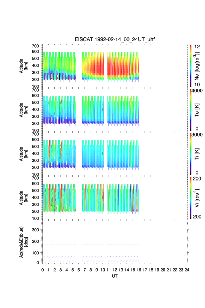Click the 4000 value on the Te color bar
Image resolution: width=205 pixels, height=308 pixels.
pos(197,91)
